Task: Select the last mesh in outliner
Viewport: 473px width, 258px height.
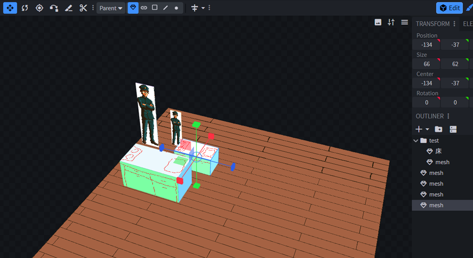Action: [436, 205]
